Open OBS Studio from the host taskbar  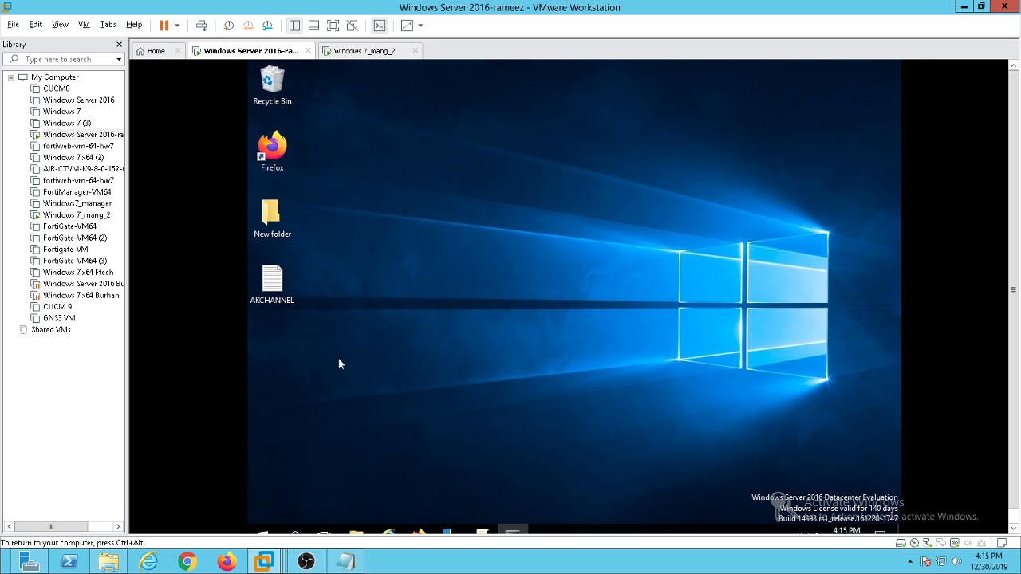tap(306, 562)
